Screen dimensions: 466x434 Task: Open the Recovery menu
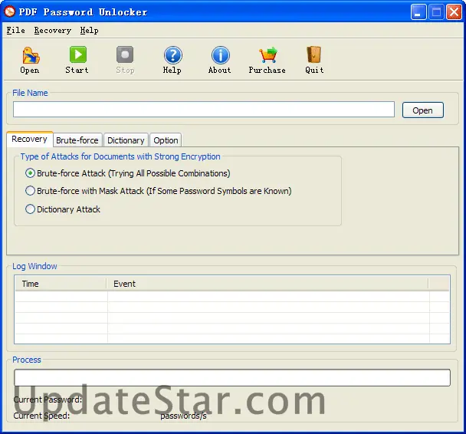point(53,31)
